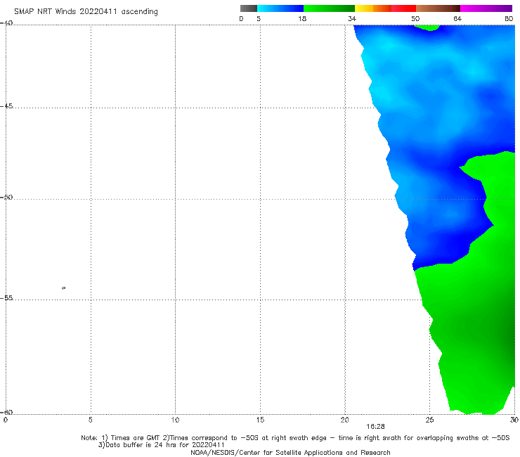
Task: Click the gray 0-5 segment of the color bar
Action: click(249, 8)
